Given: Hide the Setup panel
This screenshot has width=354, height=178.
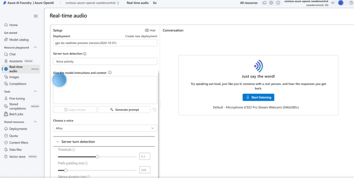Looking at the screenshot, I should point(150,30).
